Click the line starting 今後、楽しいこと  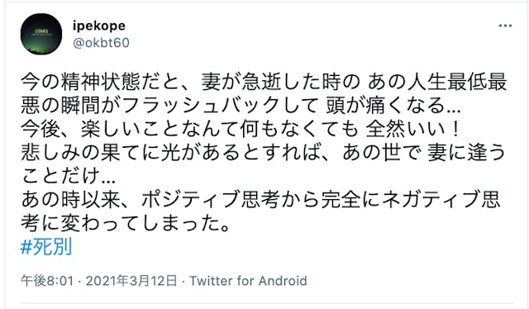pos(241,129)
